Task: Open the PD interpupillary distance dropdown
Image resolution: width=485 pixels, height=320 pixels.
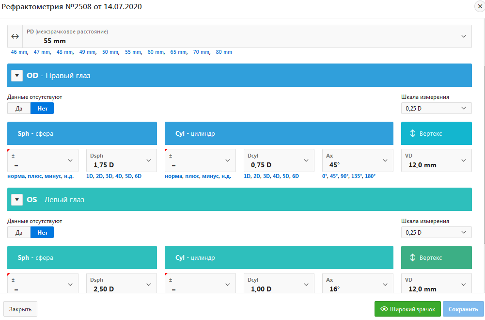Action: point(463,36)
